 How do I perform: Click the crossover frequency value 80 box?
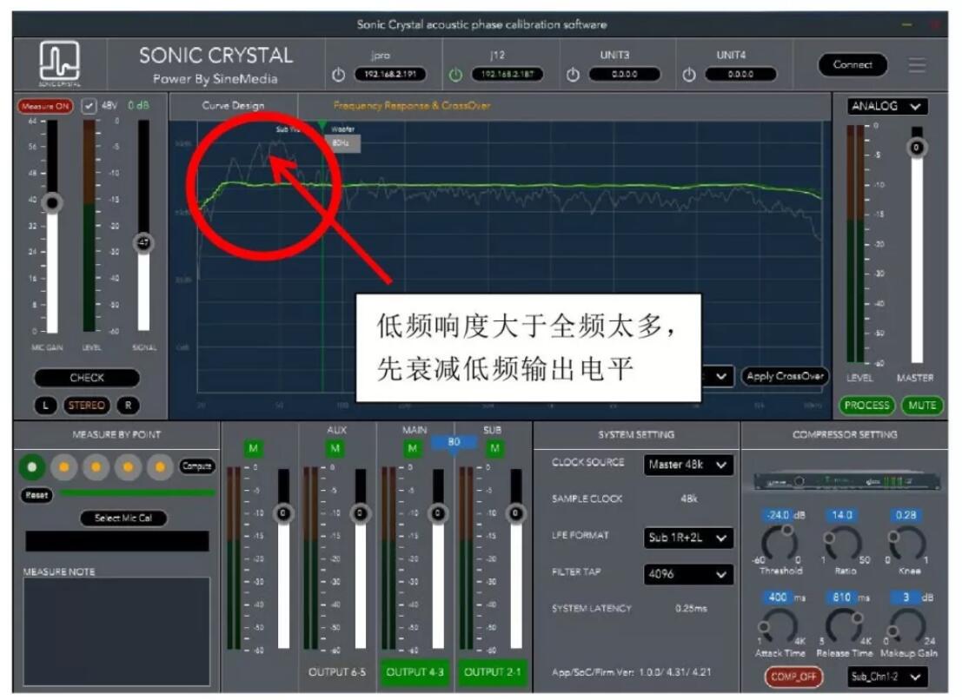pos(454,442)
